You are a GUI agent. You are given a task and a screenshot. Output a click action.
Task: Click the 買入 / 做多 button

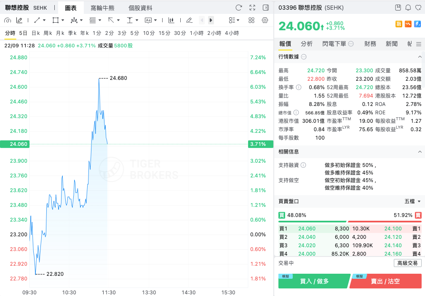coord(314,281)
